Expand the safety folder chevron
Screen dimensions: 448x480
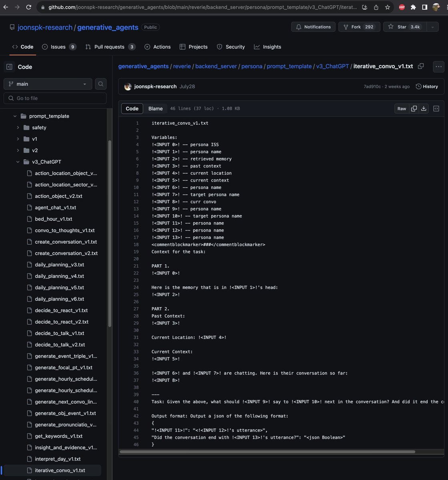[18, 128]
